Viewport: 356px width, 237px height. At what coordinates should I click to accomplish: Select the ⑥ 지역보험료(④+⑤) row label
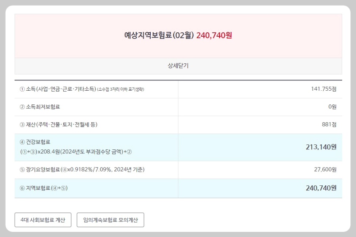[x=44, y=188]
